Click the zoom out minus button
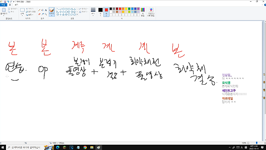This screenshot has height=150, width=266. [248, 143]
